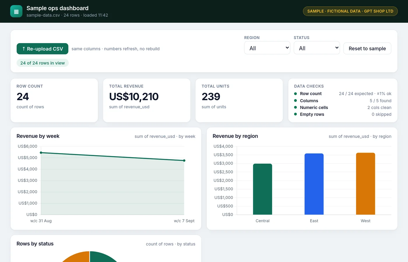
Task: Click the sample-data.csv file info subtitle
Action: pyautogui.click(x=67, y=15)
